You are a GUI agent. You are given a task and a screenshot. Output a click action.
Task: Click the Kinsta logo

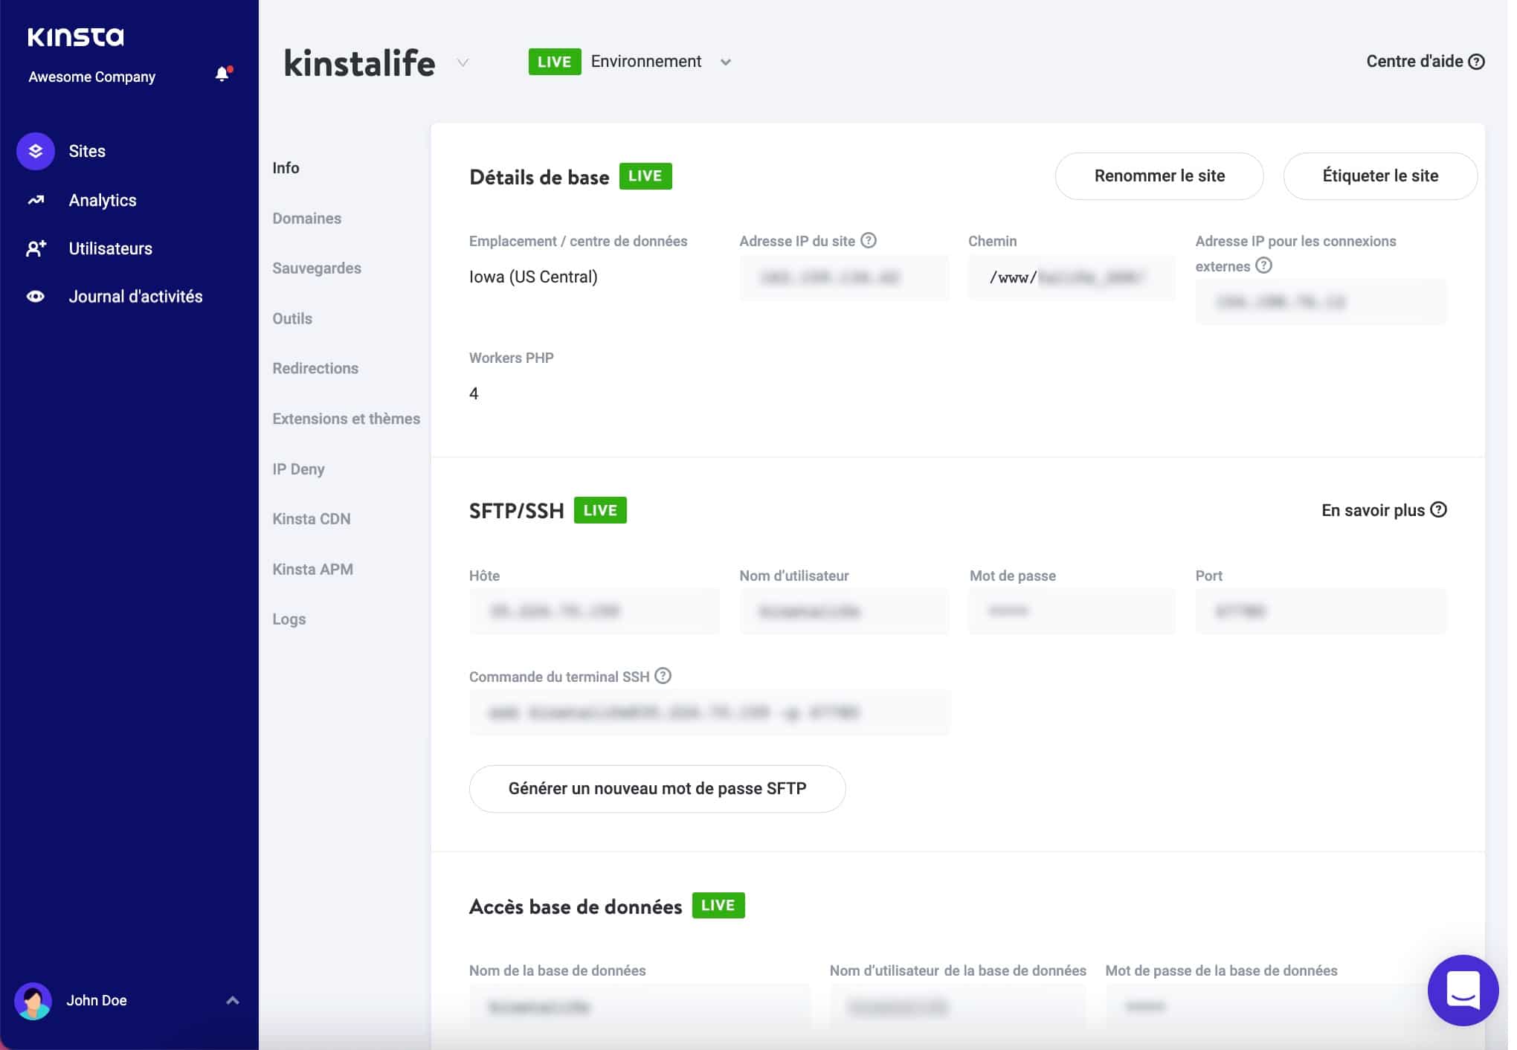[75, 35]
